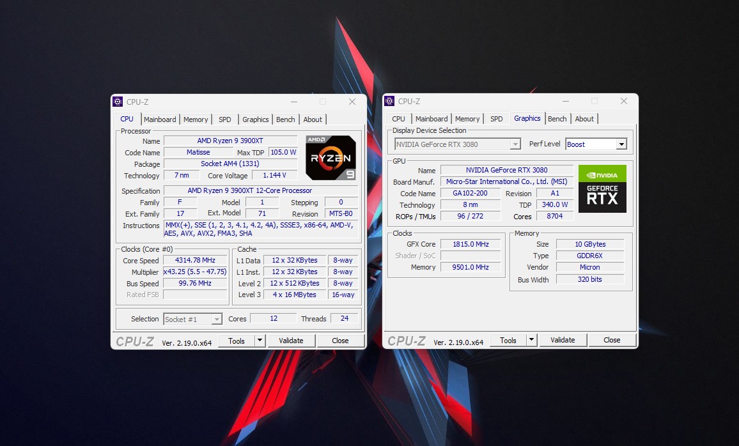739x446 pixels.
Task: Open Memory tab in right CPU-Z window
Action: (467, 119)
